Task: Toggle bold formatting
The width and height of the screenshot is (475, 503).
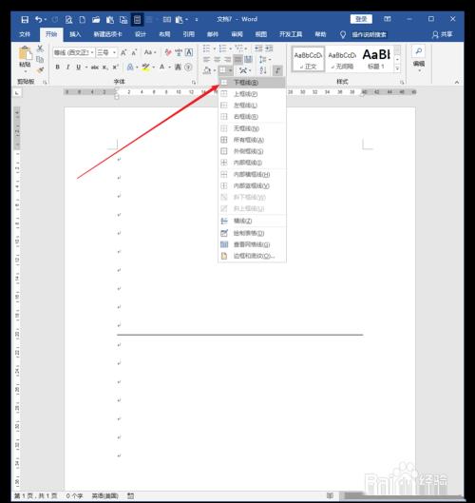Action: pyautogui.click(x=58, y=68)
